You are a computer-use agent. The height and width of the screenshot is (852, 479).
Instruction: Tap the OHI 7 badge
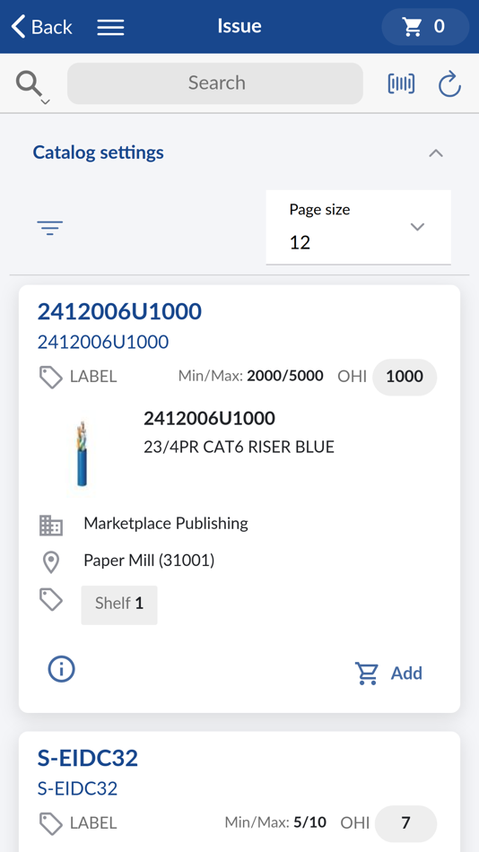tap(405, 823)
